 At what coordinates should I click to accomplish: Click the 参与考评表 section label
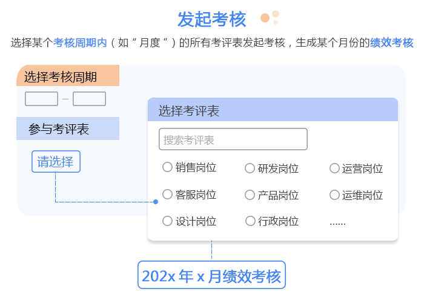pos(67,128)
